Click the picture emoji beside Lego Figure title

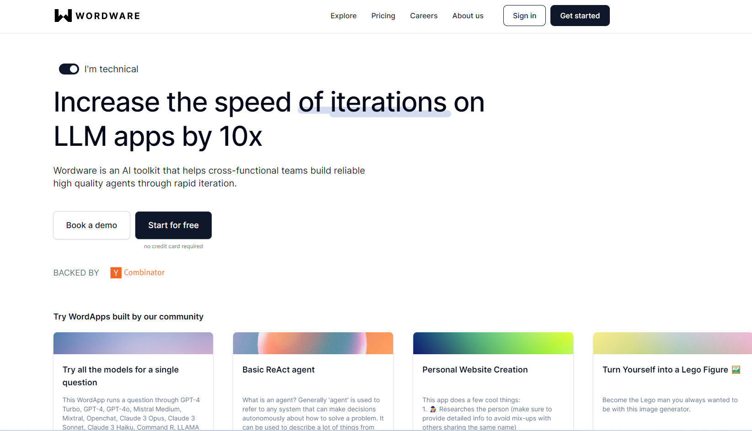736,370
